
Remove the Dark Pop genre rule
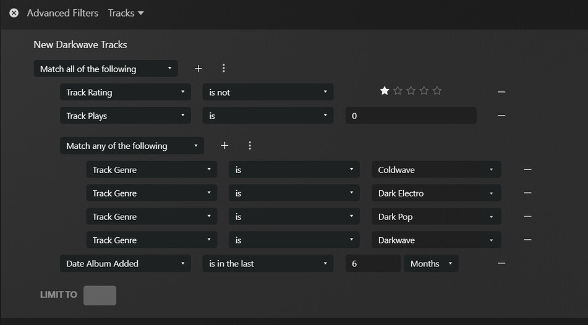[x=527, y=216]
